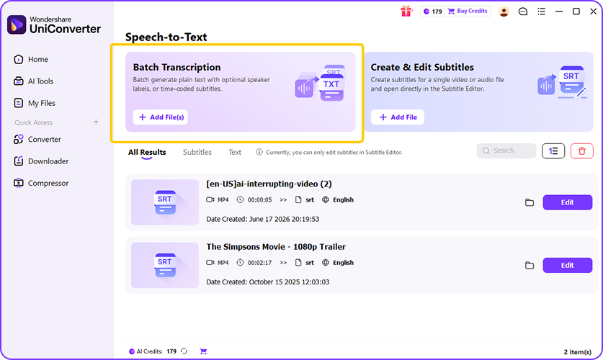Switch to the Text tab
This screenshot has height=360, width=603.
pos(235,152)
